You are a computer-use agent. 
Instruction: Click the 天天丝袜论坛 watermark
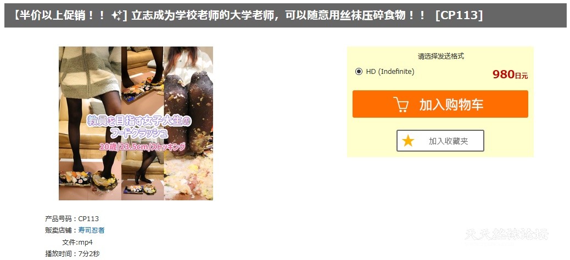(x=506, y=235)
